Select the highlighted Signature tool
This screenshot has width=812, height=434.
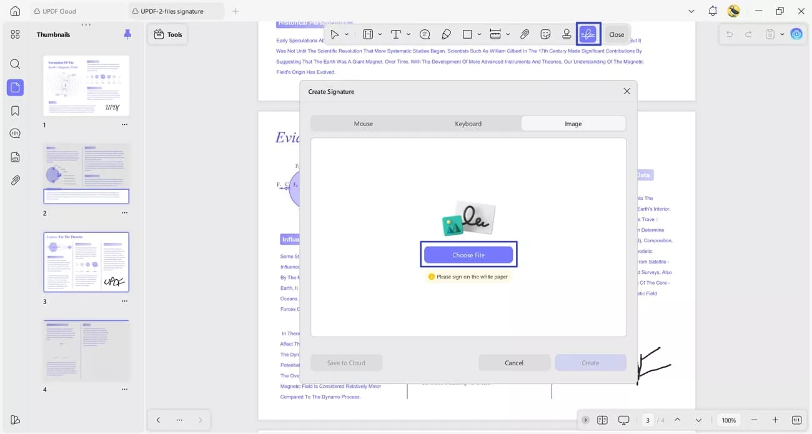pyautogui.click(x=588, y=34)
